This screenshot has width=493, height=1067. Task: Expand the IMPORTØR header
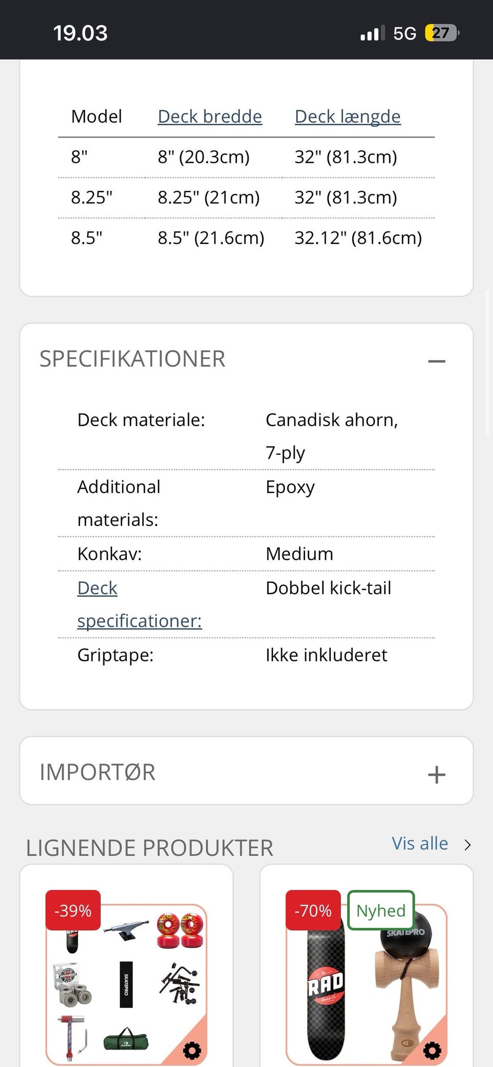pyautogui.click(x=98, y=772)
